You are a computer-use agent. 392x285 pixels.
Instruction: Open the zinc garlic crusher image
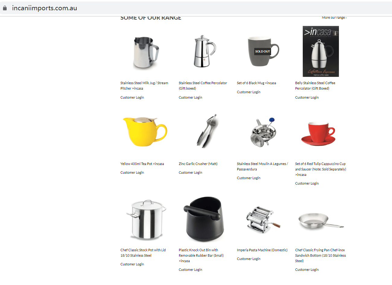pos(207,131)
